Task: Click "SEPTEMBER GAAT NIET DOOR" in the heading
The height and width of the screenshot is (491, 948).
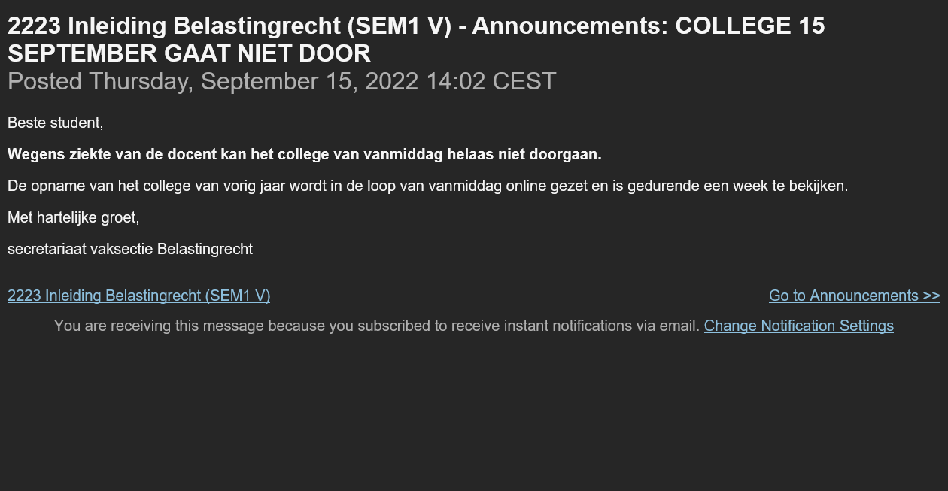Action: 189,53
